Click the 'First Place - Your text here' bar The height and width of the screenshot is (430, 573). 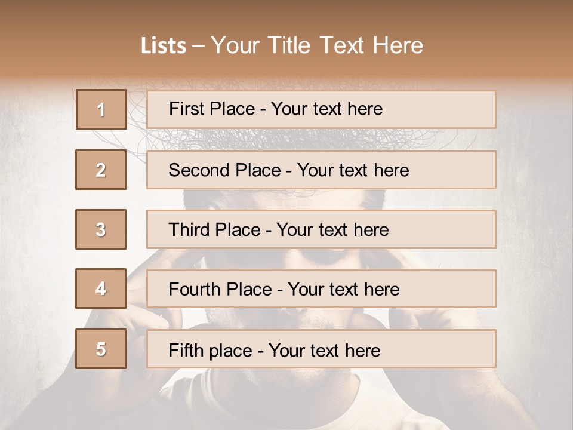321,109
